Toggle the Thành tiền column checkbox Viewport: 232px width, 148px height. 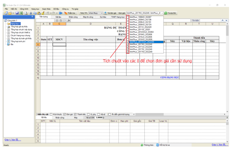[75, 114]
